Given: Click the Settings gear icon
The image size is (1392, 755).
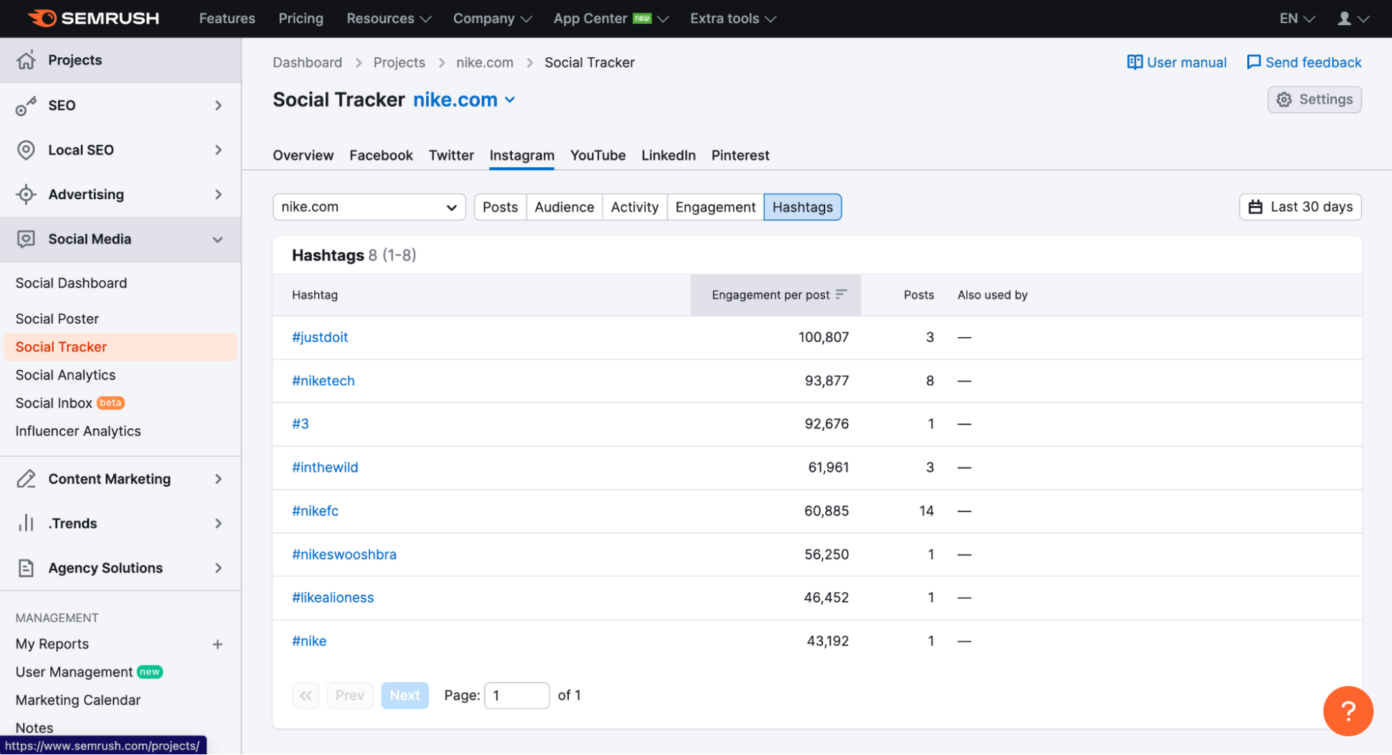Looking at the screenshot, I should coord(1284,100).
